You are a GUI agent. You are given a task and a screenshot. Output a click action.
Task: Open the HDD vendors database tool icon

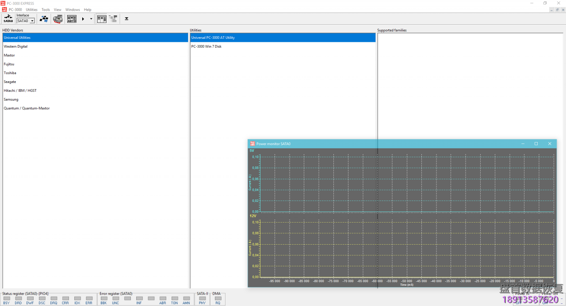44,19
